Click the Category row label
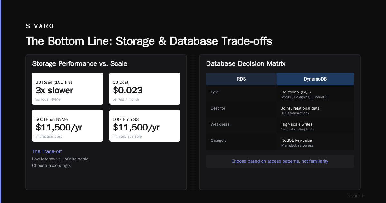 click(219, 140)
